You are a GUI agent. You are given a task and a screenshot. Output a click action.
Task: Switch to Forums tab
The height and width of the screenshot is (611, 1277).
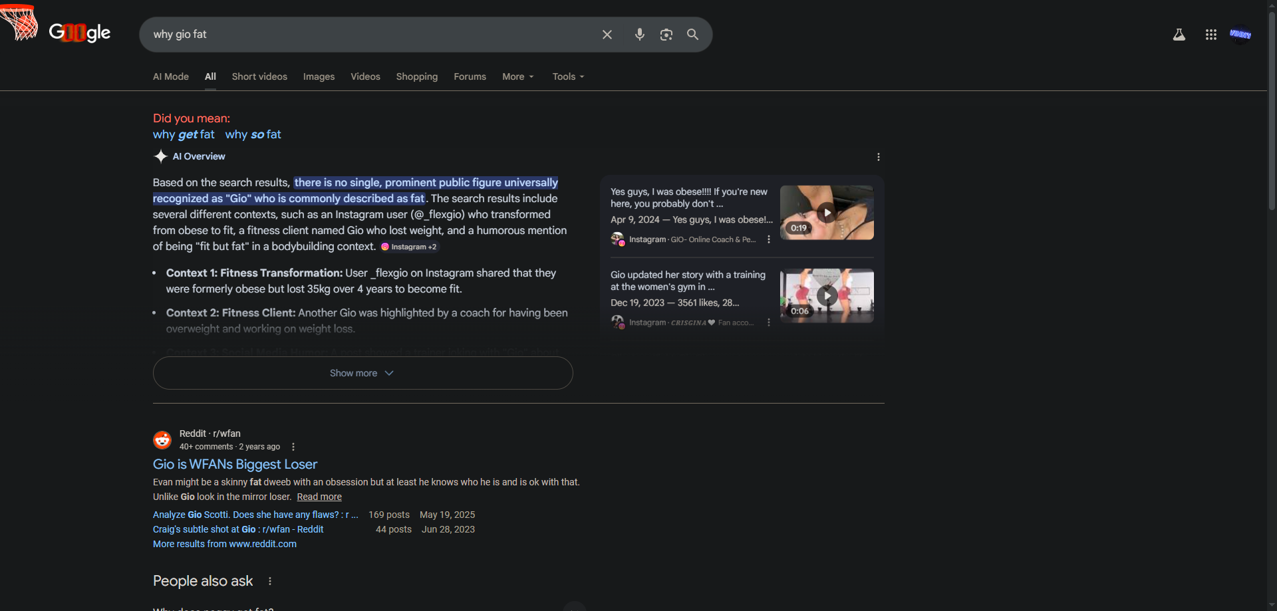[470, 76]
